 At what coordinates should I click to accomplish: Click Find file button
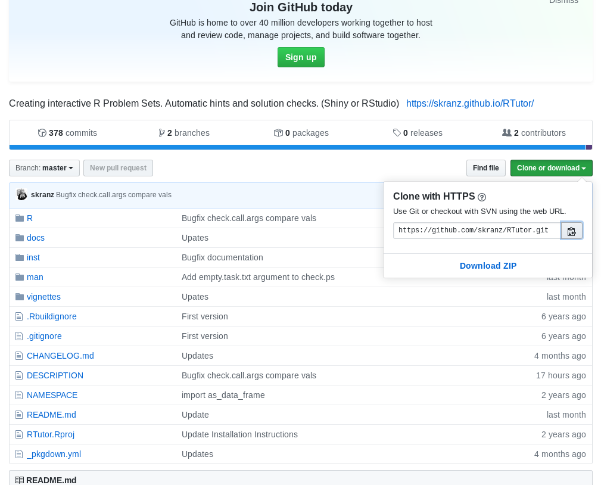[x=485, y=168]
